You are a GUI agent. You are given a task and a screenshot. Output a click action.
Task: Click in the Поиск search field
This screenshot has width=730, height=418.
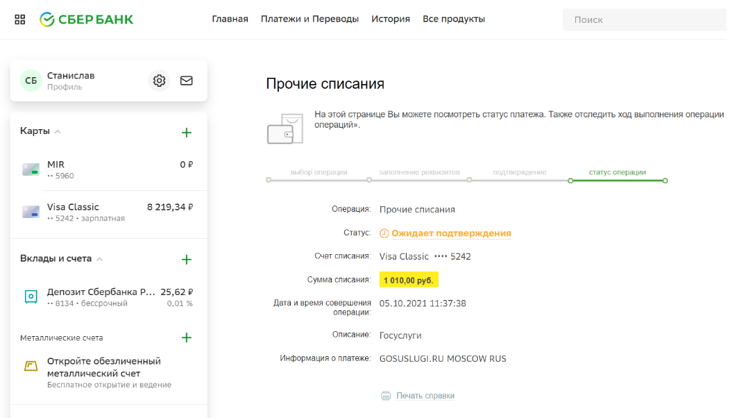coord(646,19)
